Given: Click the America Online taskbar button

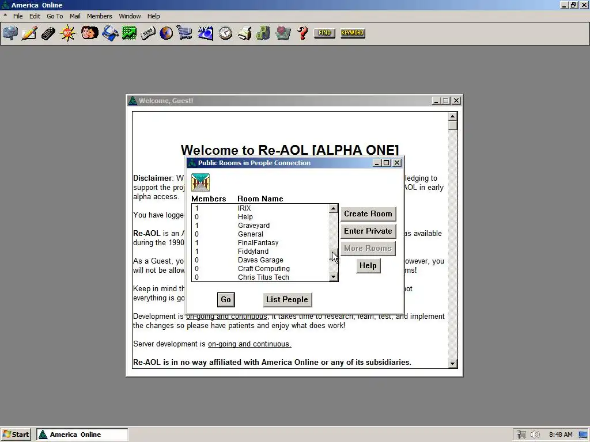Looking at the screenshot, I should 82,435.
